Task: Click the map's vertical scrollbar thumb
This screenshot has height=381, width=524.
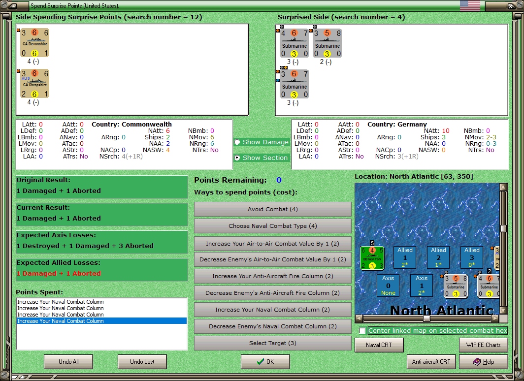Action: point(504,228)
